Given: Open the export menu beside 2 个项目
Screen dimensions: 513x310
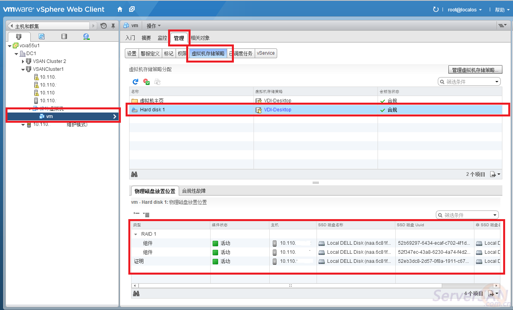Looking at the screenshot, I should coord(495,174).
